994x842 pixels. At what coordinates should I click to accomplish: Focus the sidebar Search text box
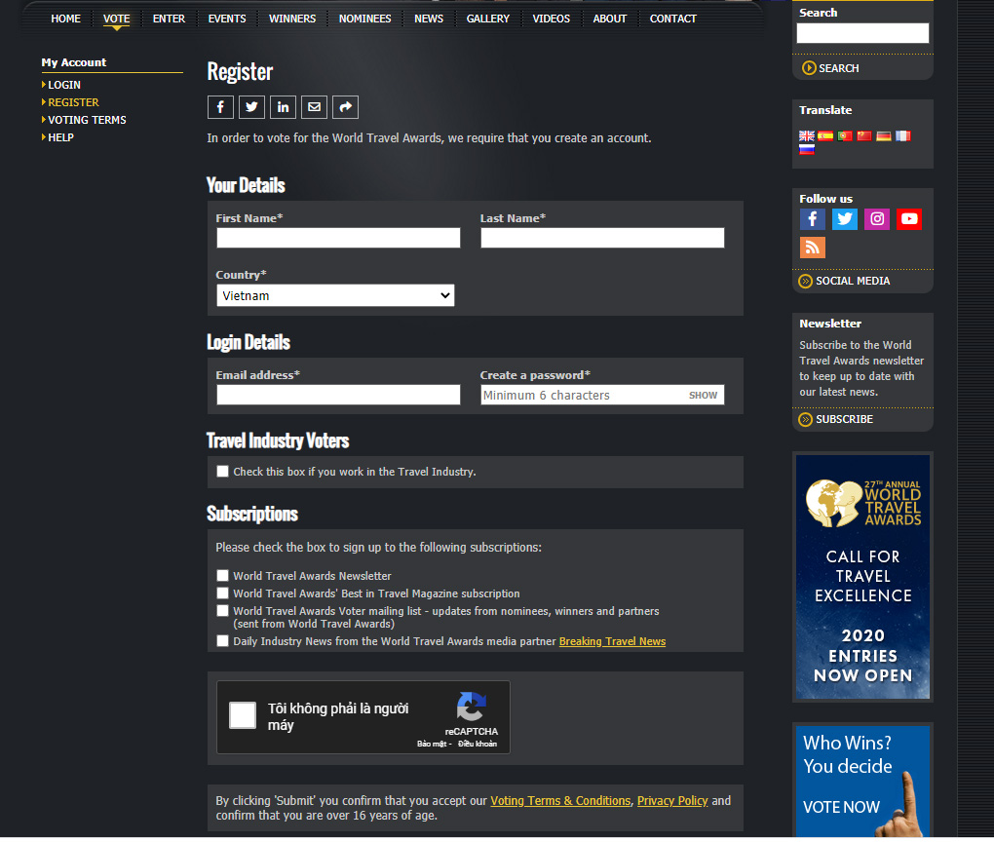coord(862,33)
